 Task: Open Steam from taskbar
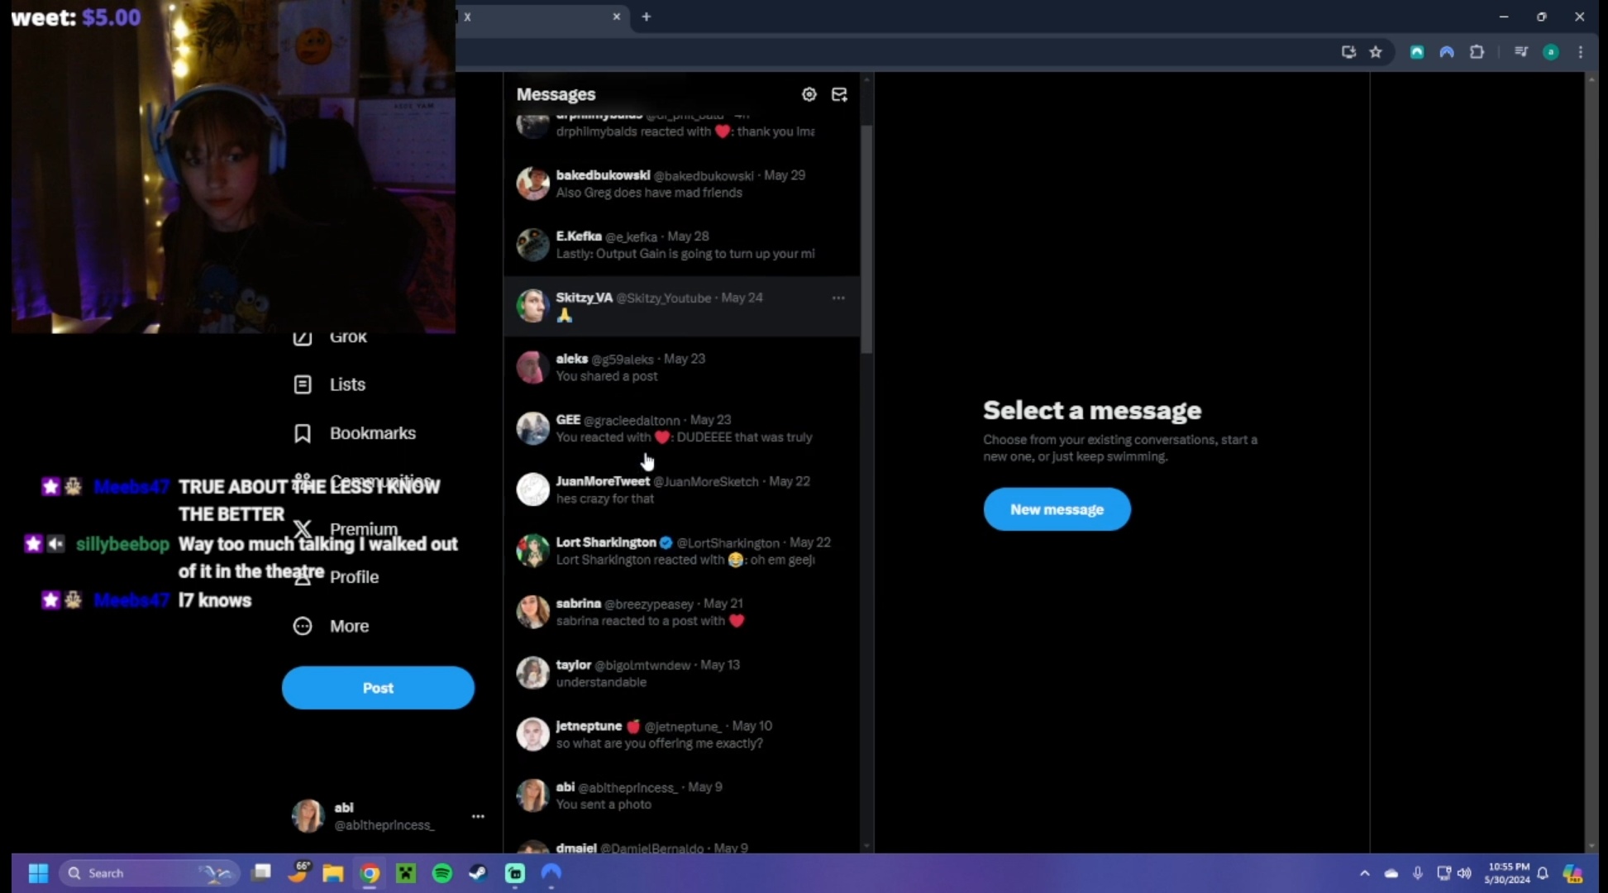[x=479, y=873]
